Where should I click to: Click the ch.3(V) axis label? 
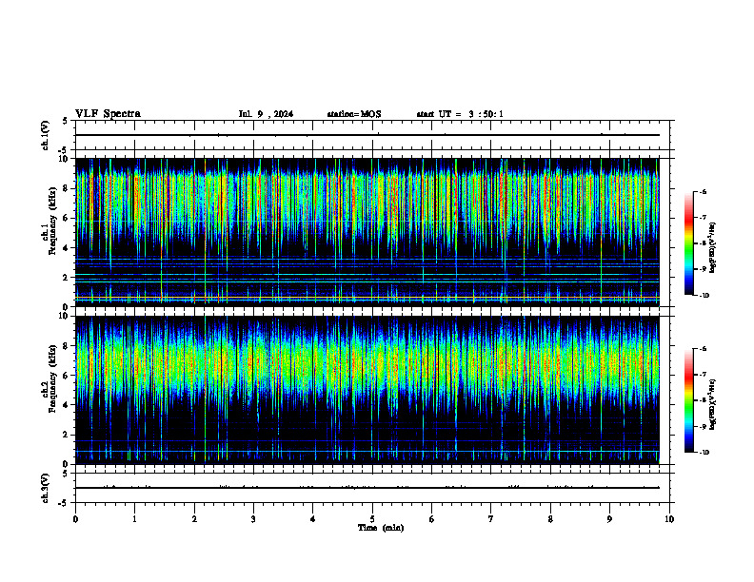[46, 488]
